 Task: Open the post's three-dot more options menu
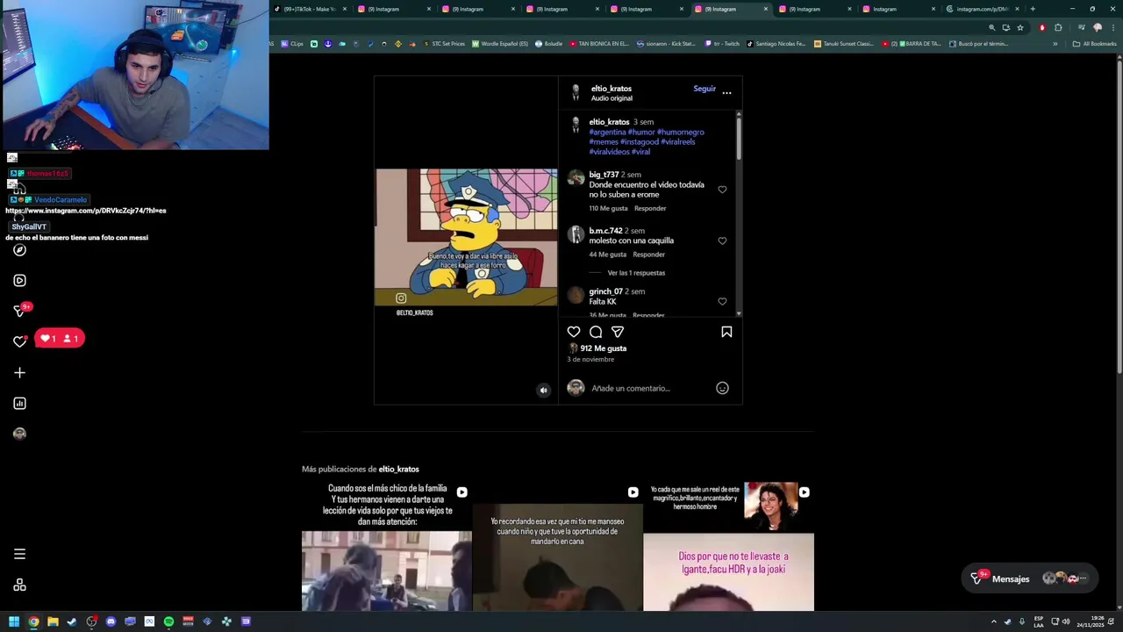coord(726,93)
